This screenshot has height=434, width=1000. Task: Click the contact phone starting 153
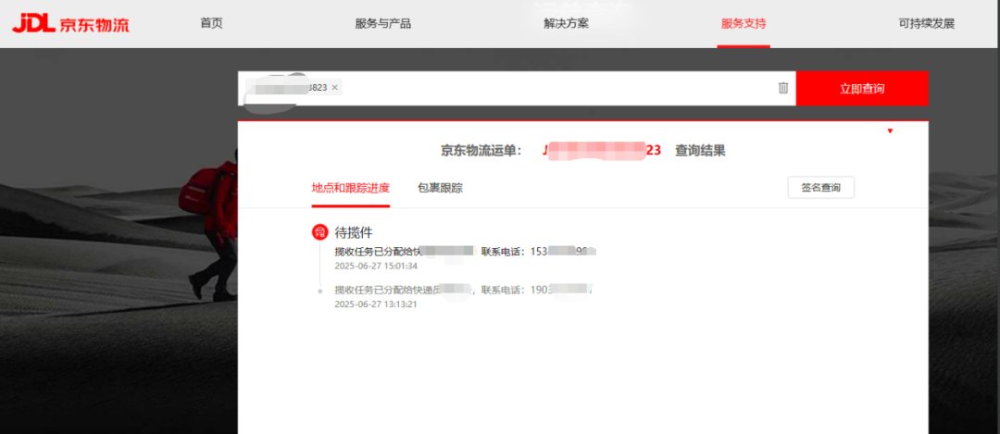(563, 251)
